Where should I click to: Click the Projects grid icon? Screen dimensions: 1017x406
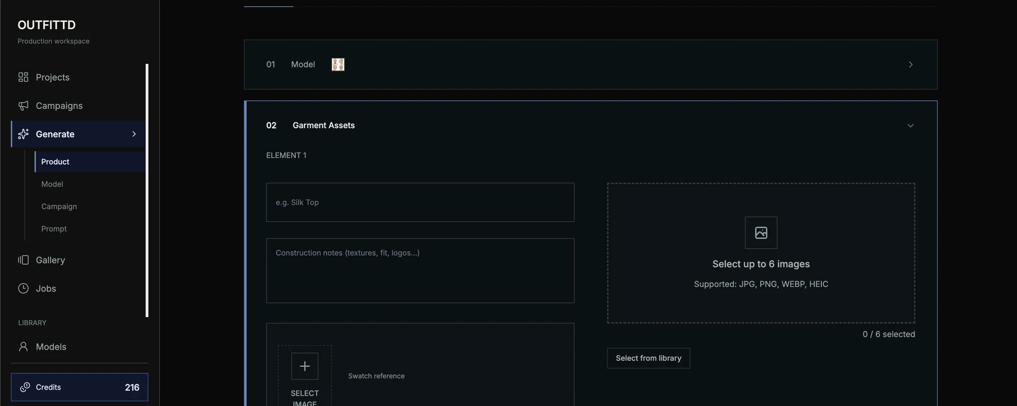[23, 77]
